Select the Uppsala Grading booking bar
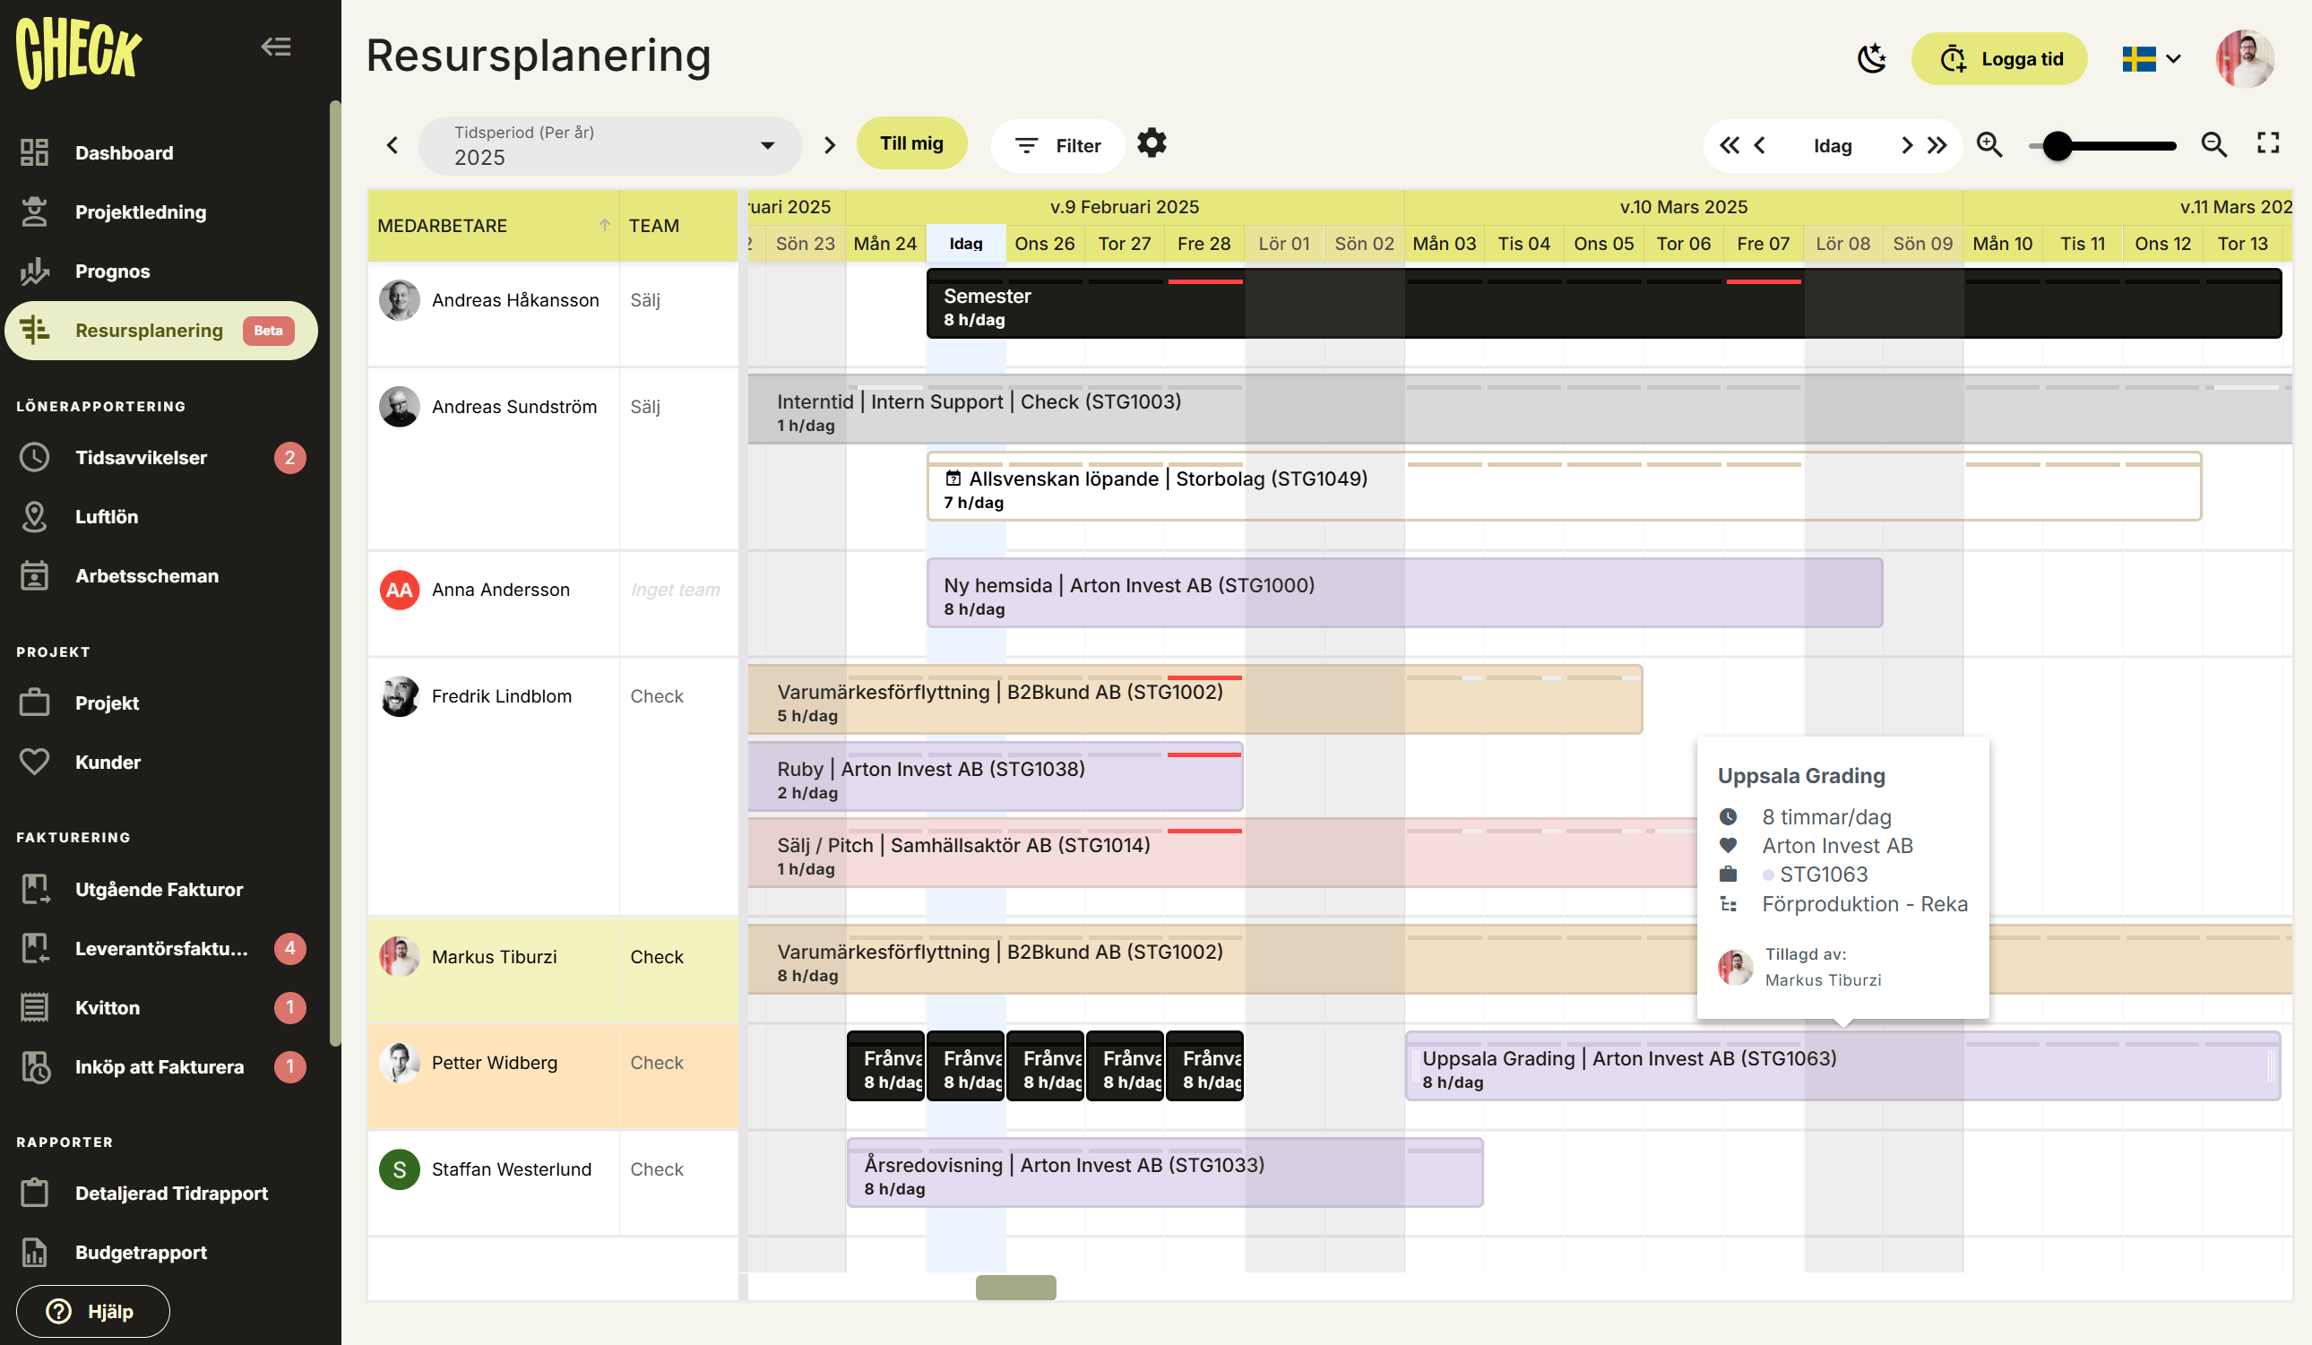The image size is (2312, 1345). [x=1843, y=1066]
